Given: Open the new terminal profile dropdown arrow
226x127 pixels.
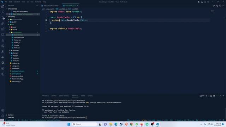Looking at the screenshot, I should 208,96.
